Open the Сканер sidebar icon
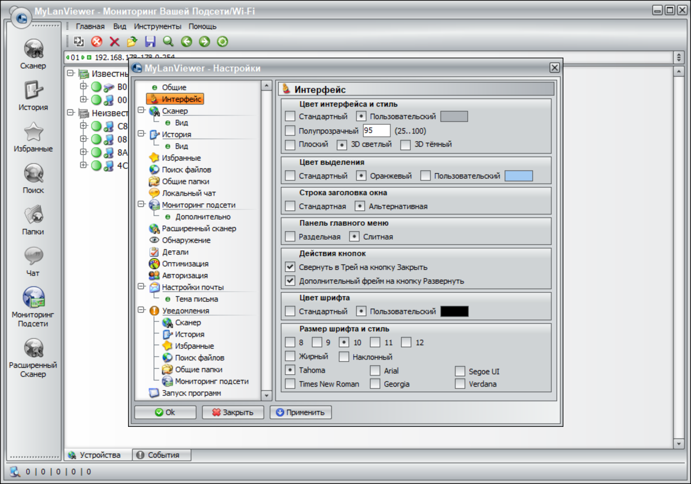 tap(33, 49)
